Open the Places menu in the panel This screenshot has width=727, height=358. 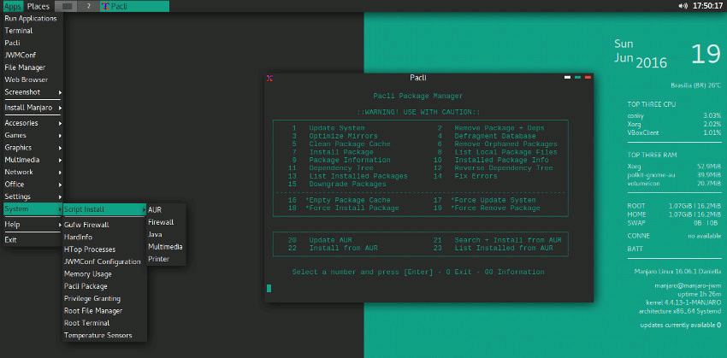[38, 6]
